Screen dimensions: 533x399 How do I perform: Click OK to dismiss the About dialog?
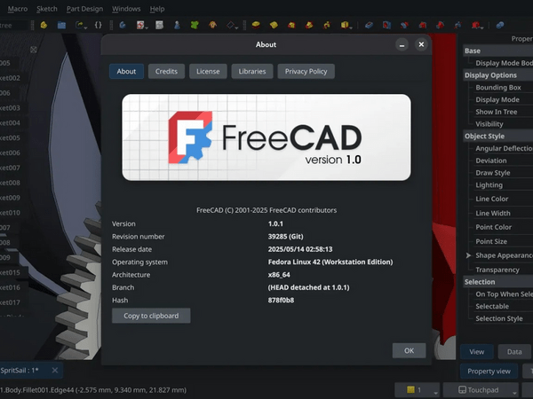[409, 350]
